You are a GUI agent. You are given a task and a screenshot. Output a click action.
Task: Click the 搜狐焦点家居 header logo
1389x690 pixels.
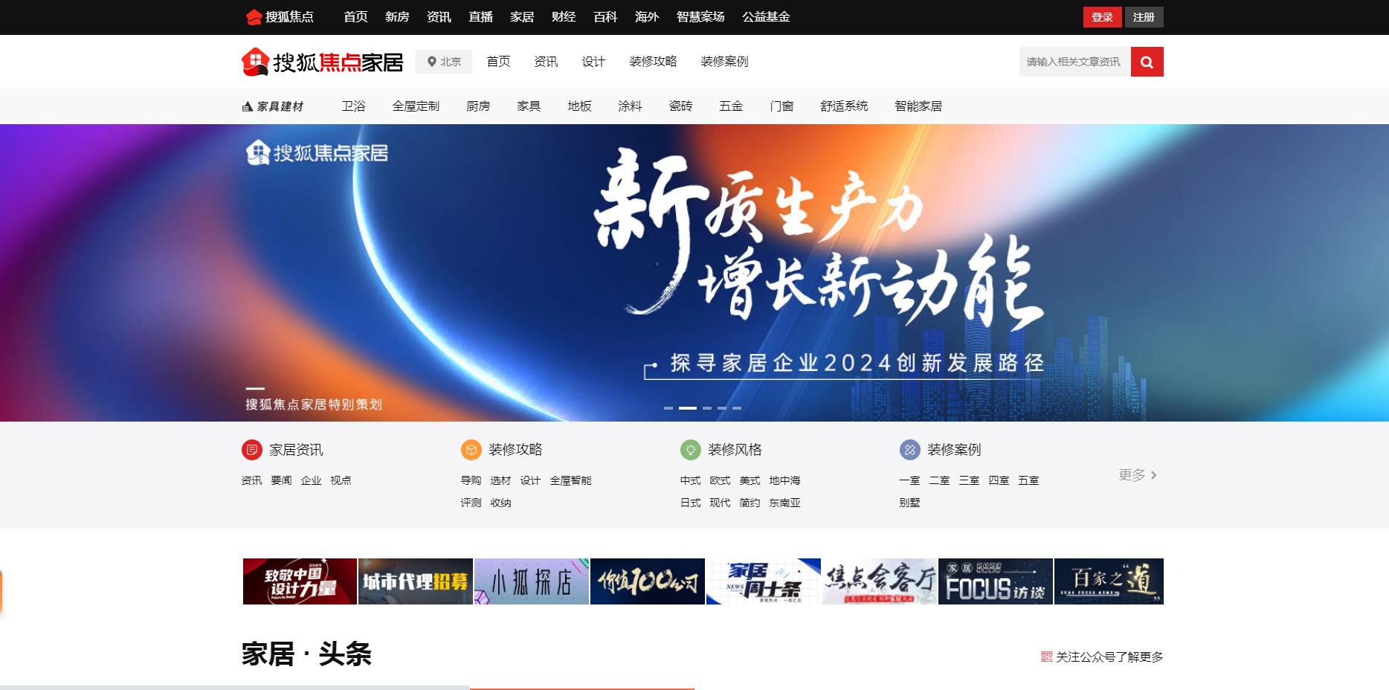[322, 62]
